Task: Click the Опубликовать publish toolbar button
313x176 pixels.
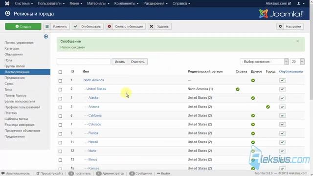Action: tap(88, 26)
